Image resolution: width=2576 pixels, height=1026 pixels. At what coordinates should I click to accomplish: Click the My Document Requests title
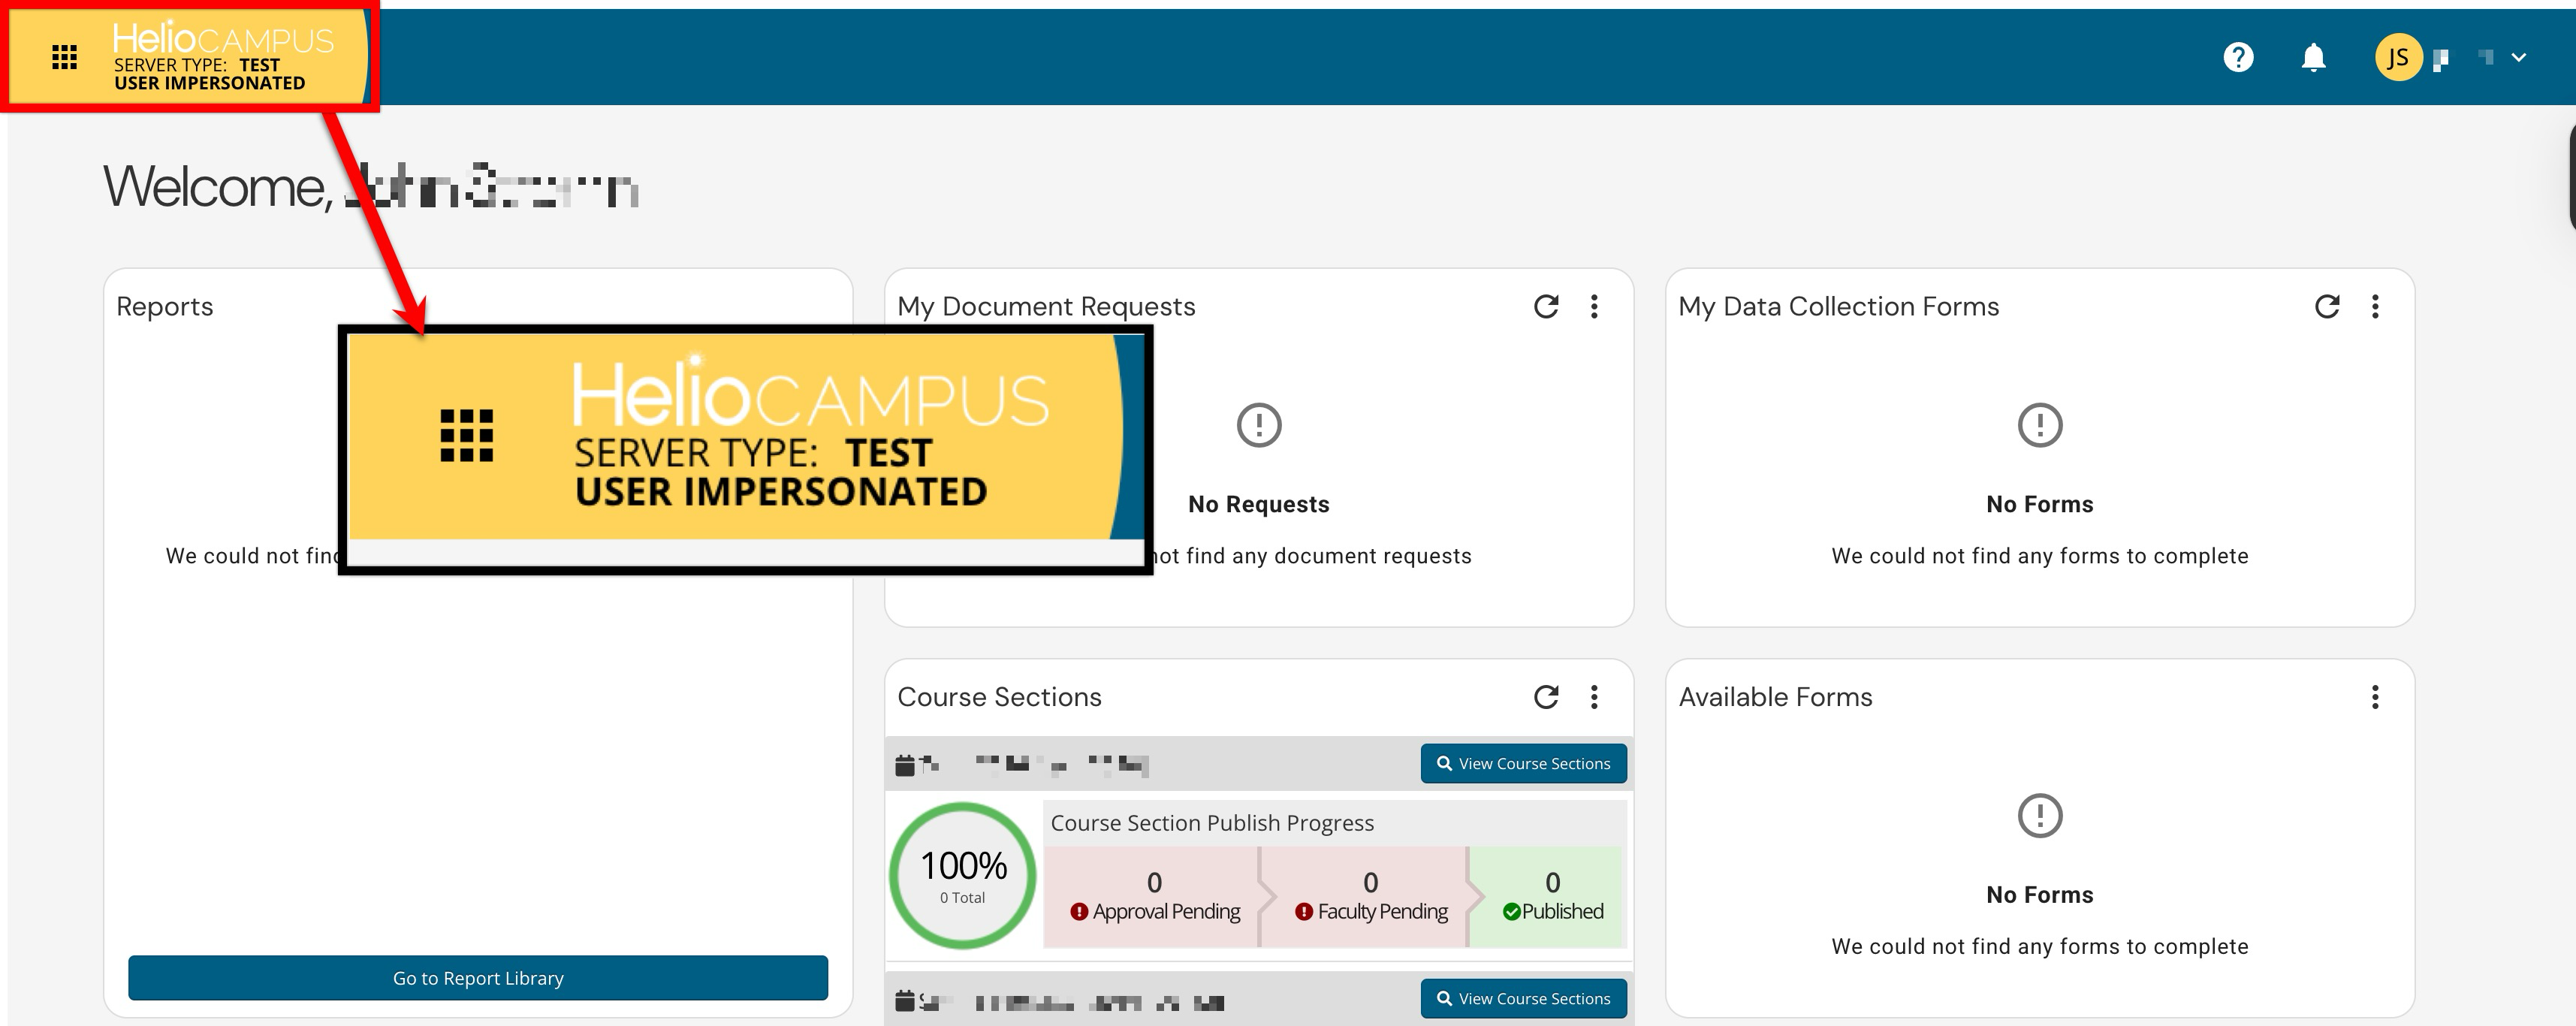click(1046, 306)
